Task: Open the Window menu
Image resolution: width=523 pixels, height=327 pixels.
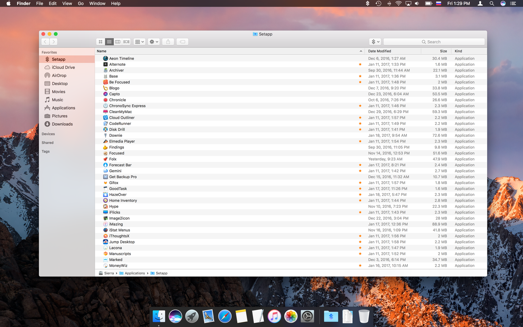Action: (97, 3)
